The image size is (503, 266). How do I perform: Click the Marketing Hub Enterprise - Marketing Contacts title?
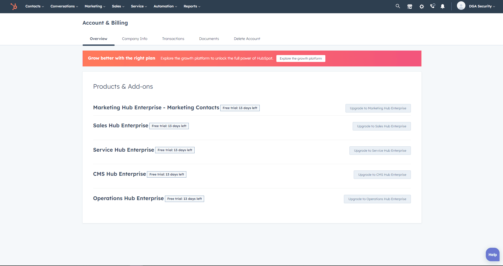[156, 107]
